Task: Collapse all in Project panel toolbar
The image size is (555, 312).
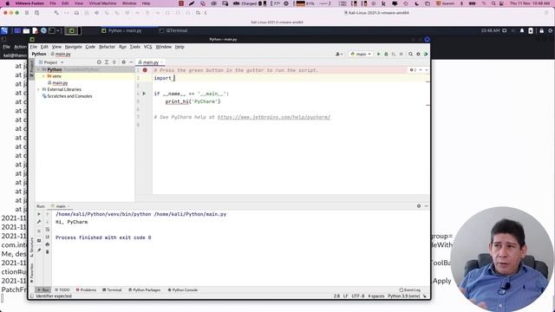Action: [x=114, y=62]
